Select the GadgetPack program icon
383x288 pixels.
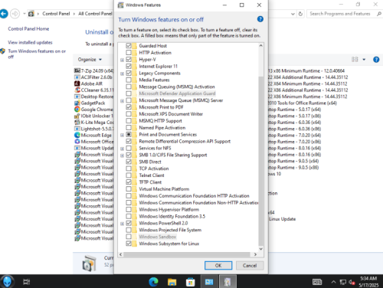(x=77, y=103)
